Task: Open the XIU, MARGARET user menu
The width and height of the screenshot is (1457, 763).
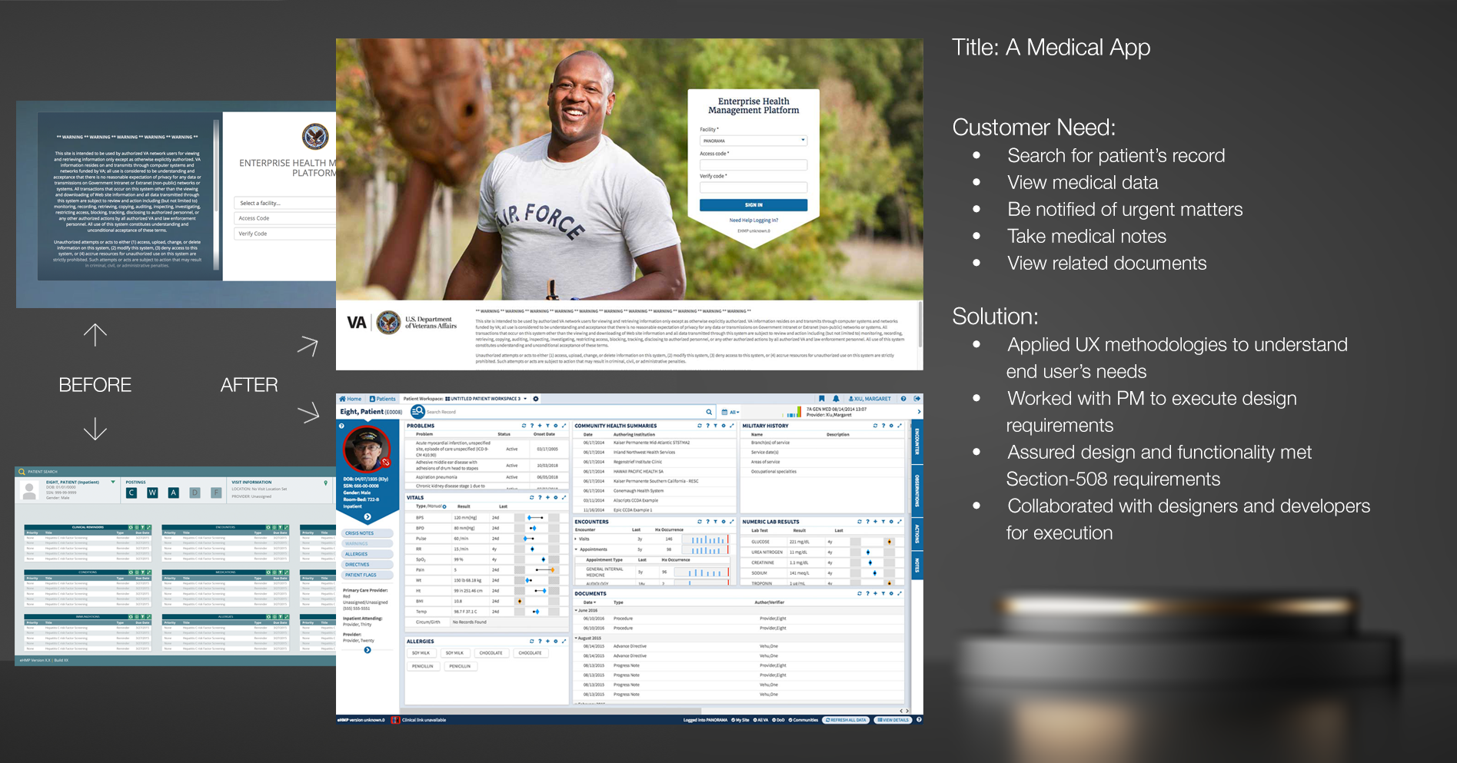Action: pos(870,399)
